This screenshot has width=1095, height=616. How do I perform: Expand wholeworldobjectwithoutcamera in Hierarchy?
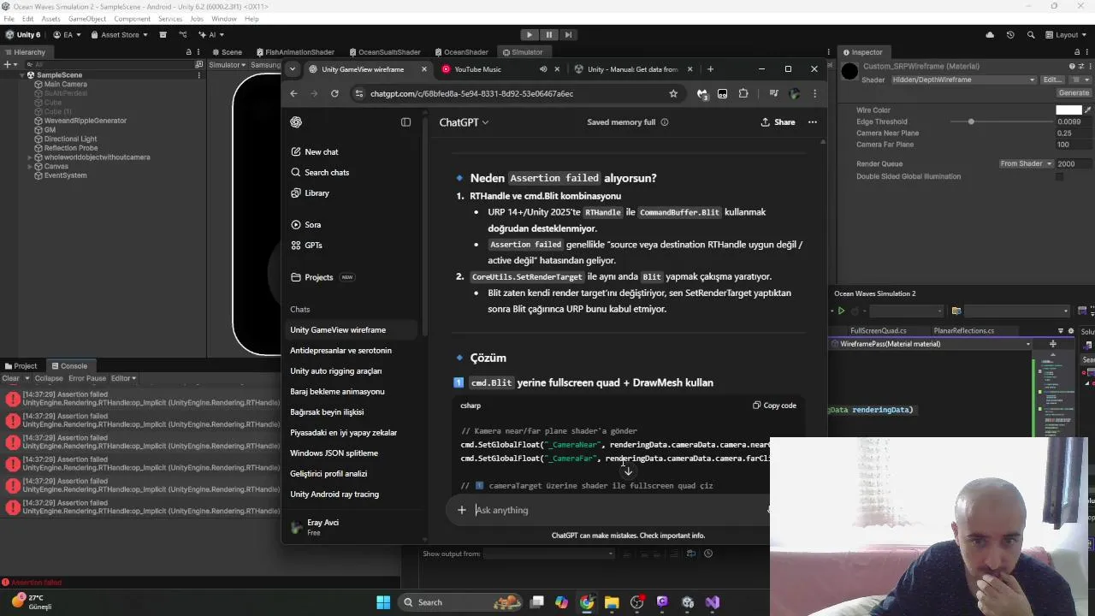coord(30,157)
